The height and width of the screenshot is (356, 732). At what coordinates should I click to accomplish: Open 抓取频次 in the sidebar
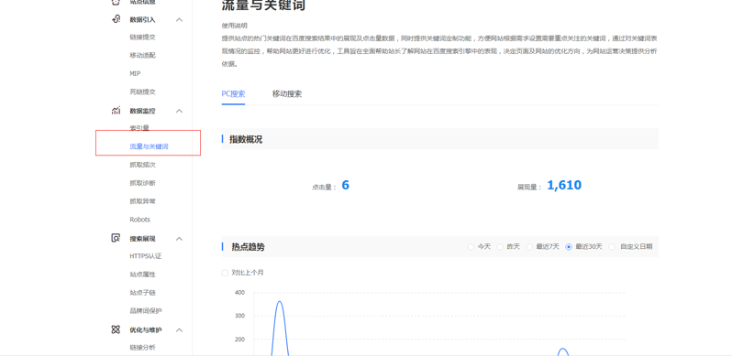click(x=142, y=165)
